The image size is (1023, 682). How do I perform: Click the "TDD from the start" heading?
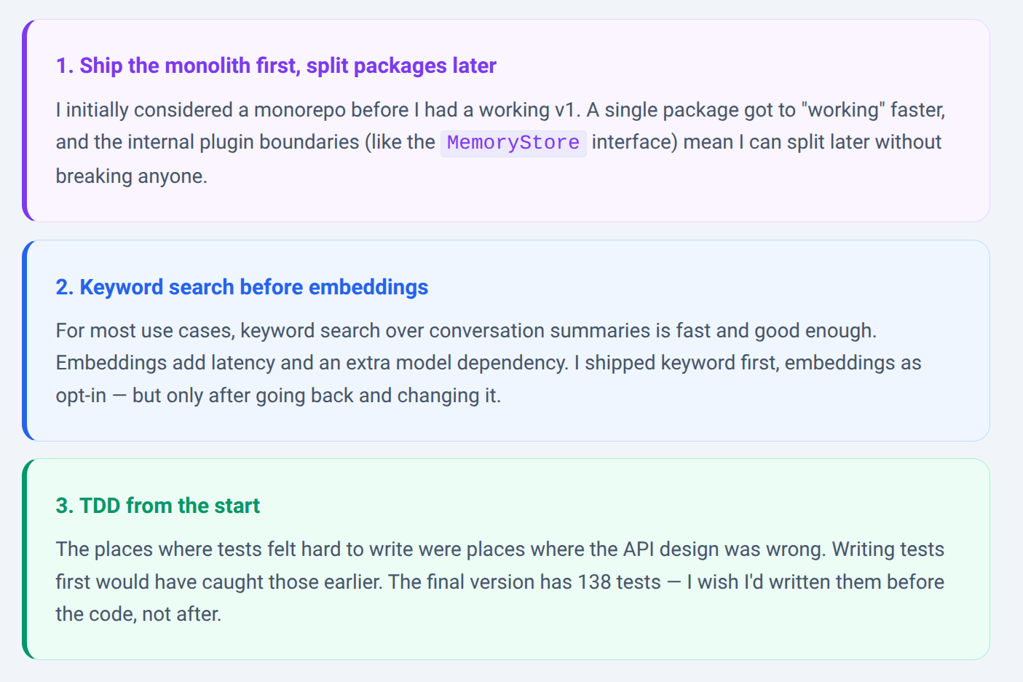(158, 506)
